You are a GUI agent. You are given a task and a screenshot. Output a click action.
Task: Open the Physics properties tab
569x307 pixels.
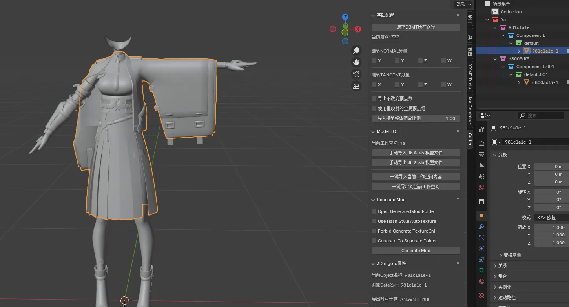coord(481,249)
